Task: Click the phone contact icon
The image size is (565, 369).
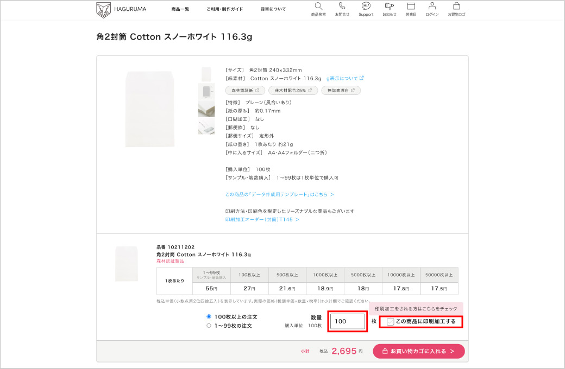Action: [x=342, y=6]
